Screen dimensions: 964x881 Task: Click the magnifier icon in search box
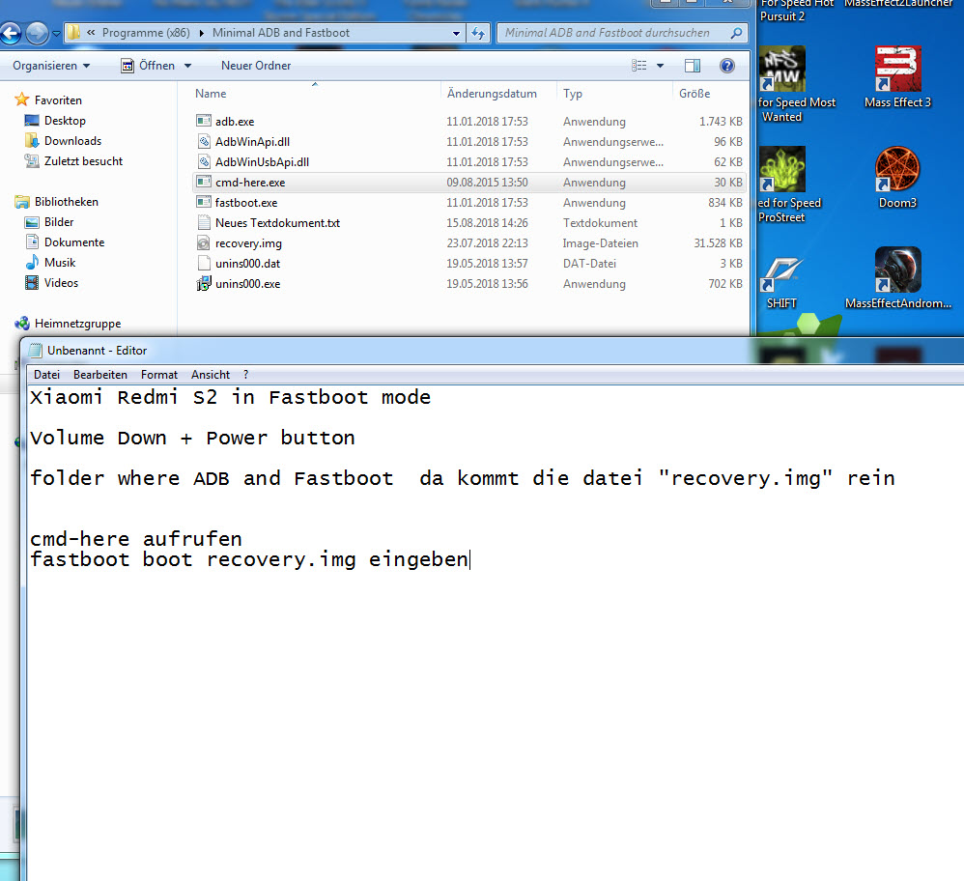[736, 33]
